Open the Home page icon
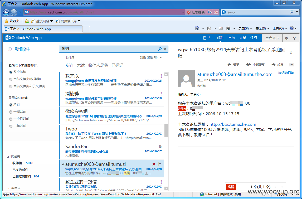This screenshot has width=302, height=199. click(197, 28)
